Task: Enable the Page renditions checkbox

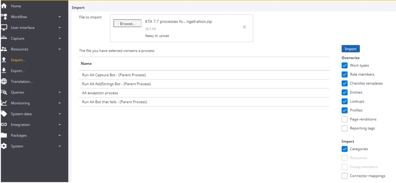Action: tap(344, 119)
